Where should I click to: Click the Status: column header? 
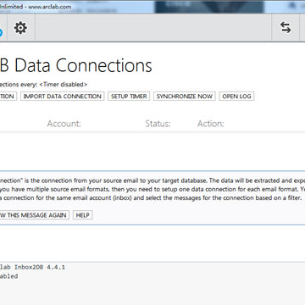tap(158, 124)
